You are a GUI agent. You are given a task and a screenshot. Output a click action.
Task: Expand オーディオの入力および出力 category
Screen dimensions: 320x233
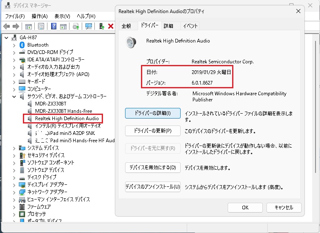point(14,67)
